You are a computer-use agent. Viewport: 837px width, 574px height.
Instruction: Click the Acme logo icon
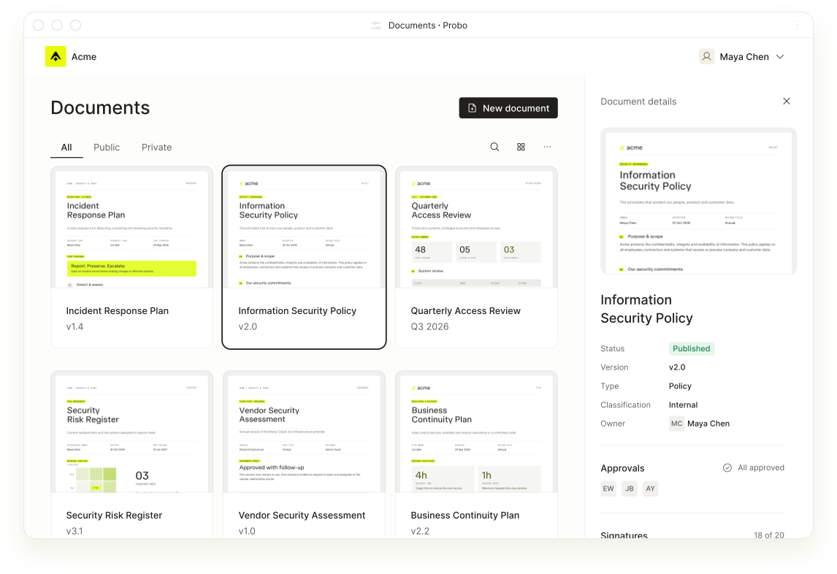(56, 57)
